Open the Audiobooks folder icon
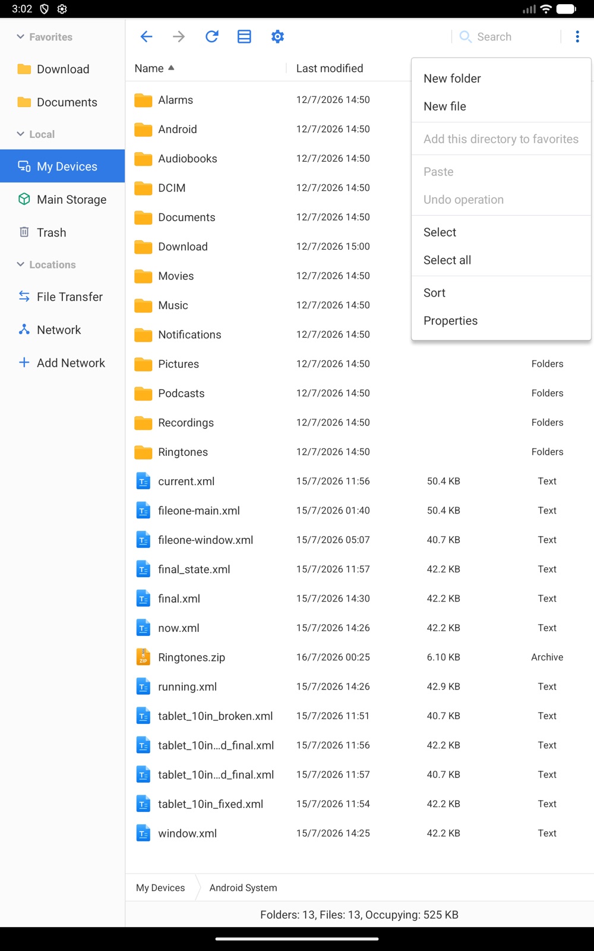This screenshot has height=951, width=594. 143,159
